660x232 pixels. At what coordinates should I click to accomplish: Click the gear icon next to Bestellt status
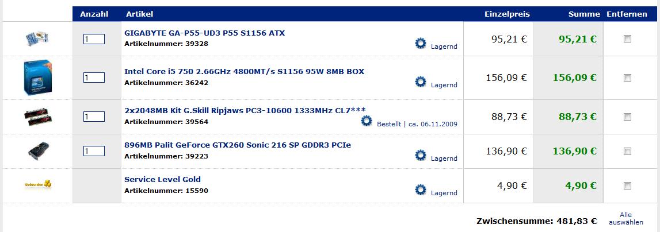point(367,121)
